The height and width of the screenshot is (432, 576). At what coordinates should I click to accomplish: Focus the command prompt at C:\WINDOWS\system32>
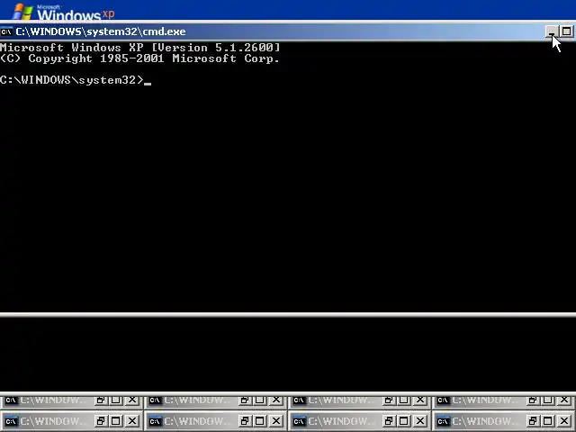pyautogui.click(x=76, y=80)
